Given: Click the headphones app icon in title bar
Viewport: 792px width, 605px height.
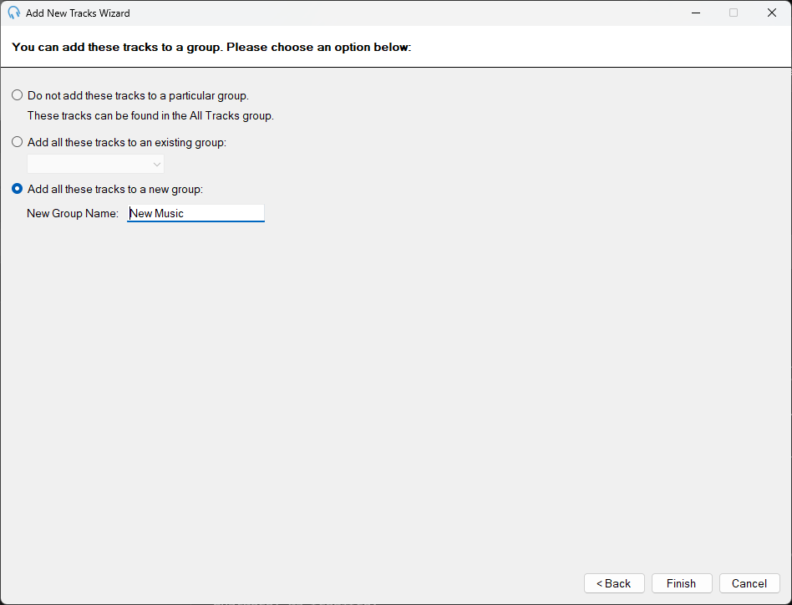Looking at the screenshot, I should coord(13,13).
